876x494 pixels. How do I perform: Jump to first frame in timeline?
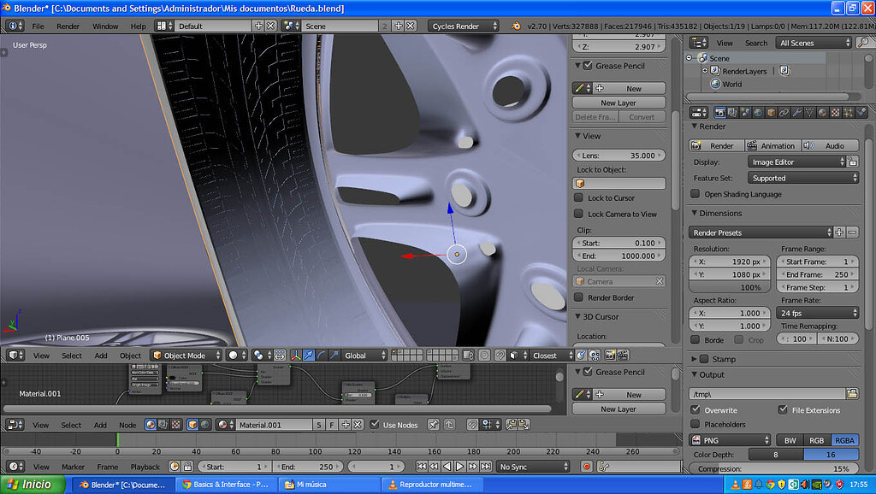(x=421, y=467)
